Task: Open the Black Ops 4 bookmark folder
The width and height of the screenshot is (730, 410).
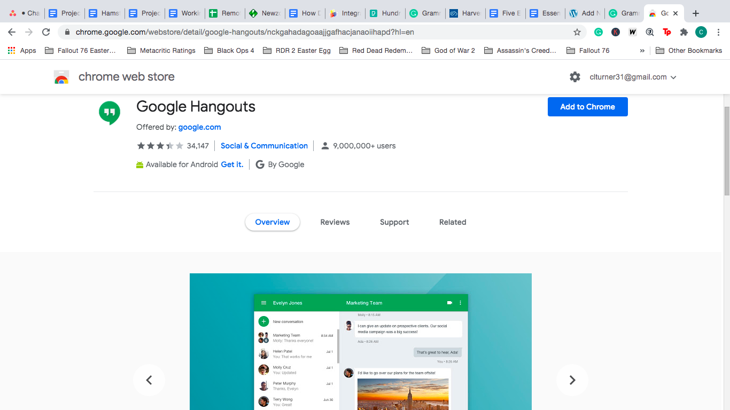Action: [x=229, y=51]
